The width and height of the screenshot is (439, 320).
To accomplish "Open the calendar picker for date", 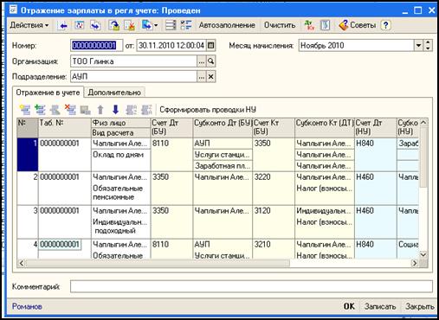I will pos(211,46).
